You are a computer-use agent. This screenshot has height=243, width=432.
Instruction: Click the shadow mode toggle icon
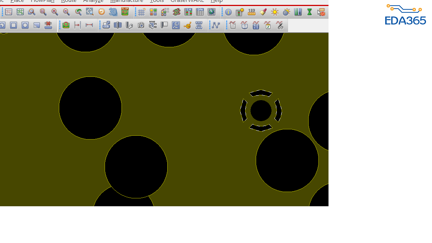click(165, 12)
